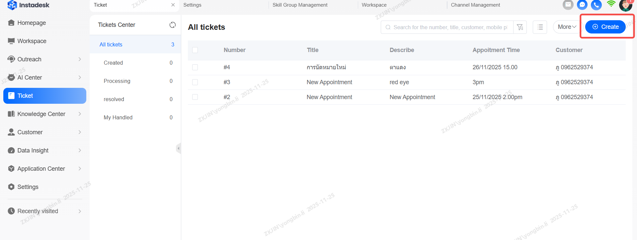The image size is (637, 240).
Task: Close the Ticket tab
Action: pyautogui.click(x=173, y=5)
